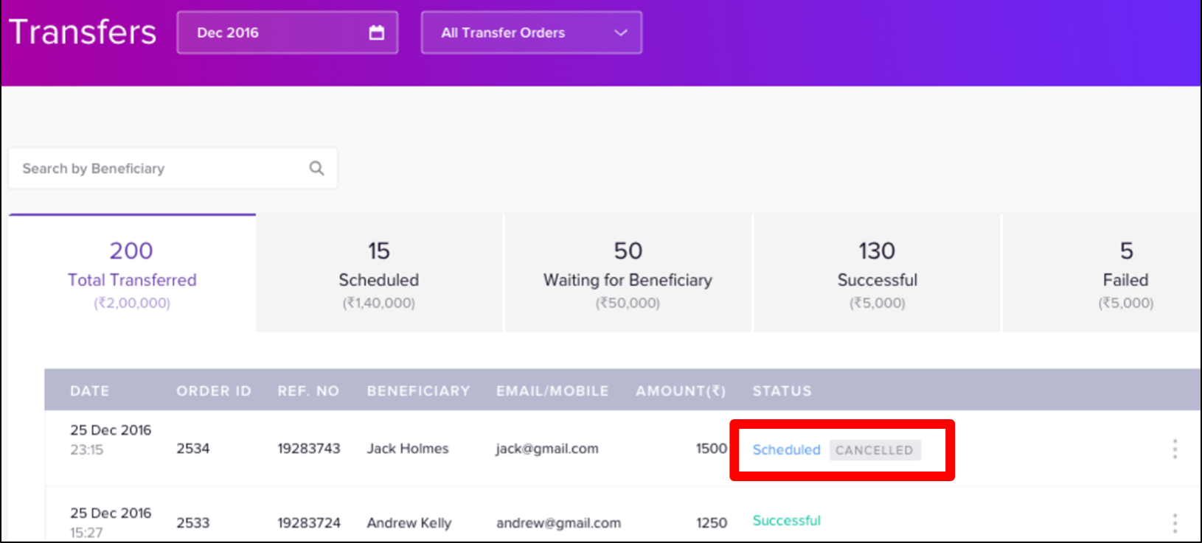Click beneficiary name Andrew Kelly
This screenshot has width=1202, height=543.
(x=409, y=523)
